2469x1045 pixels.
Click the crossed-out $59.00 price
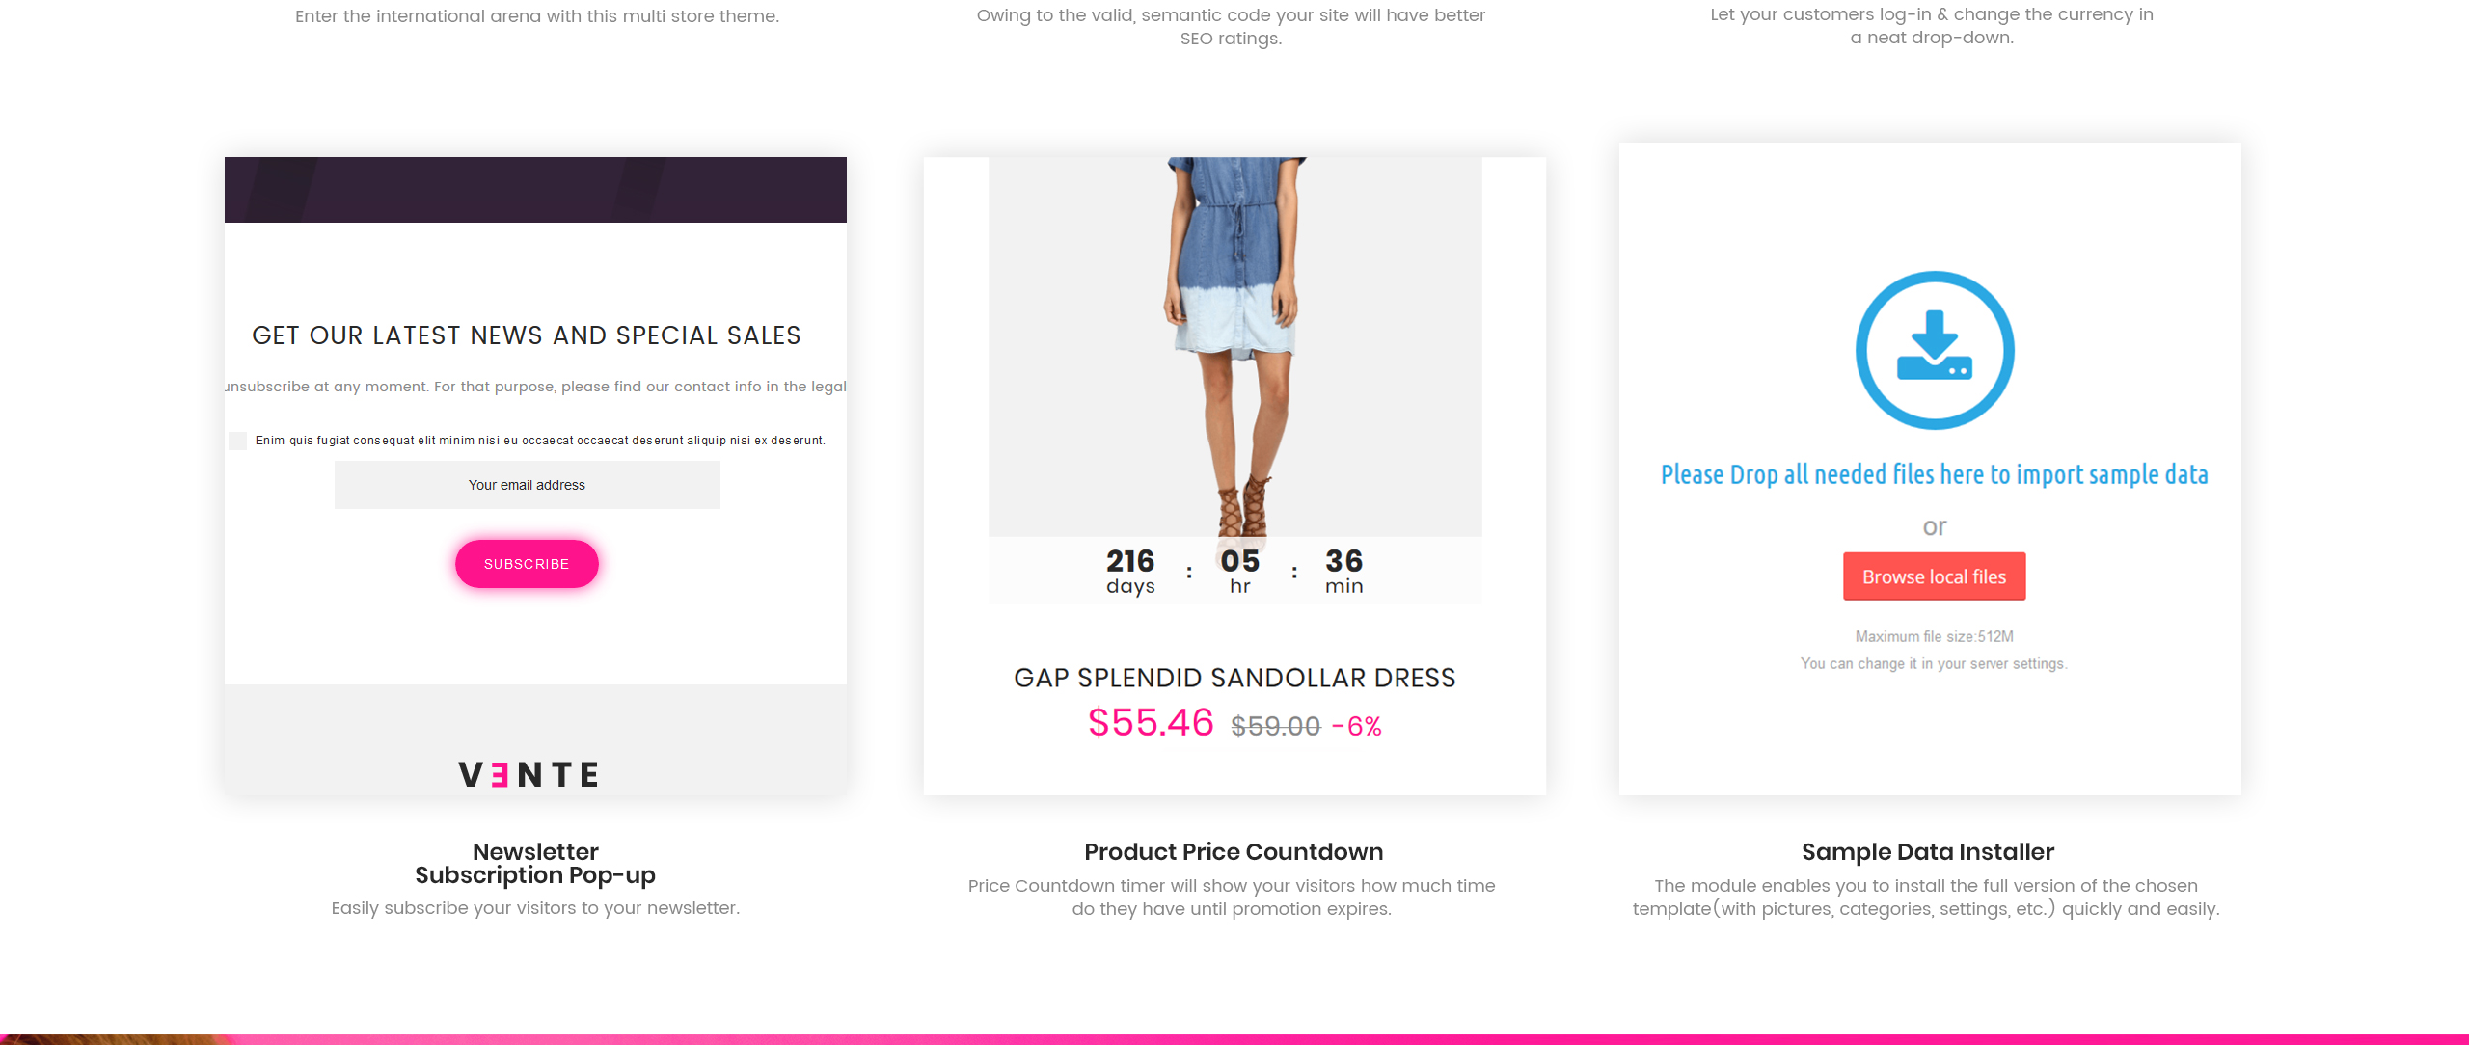(1275, 726)
